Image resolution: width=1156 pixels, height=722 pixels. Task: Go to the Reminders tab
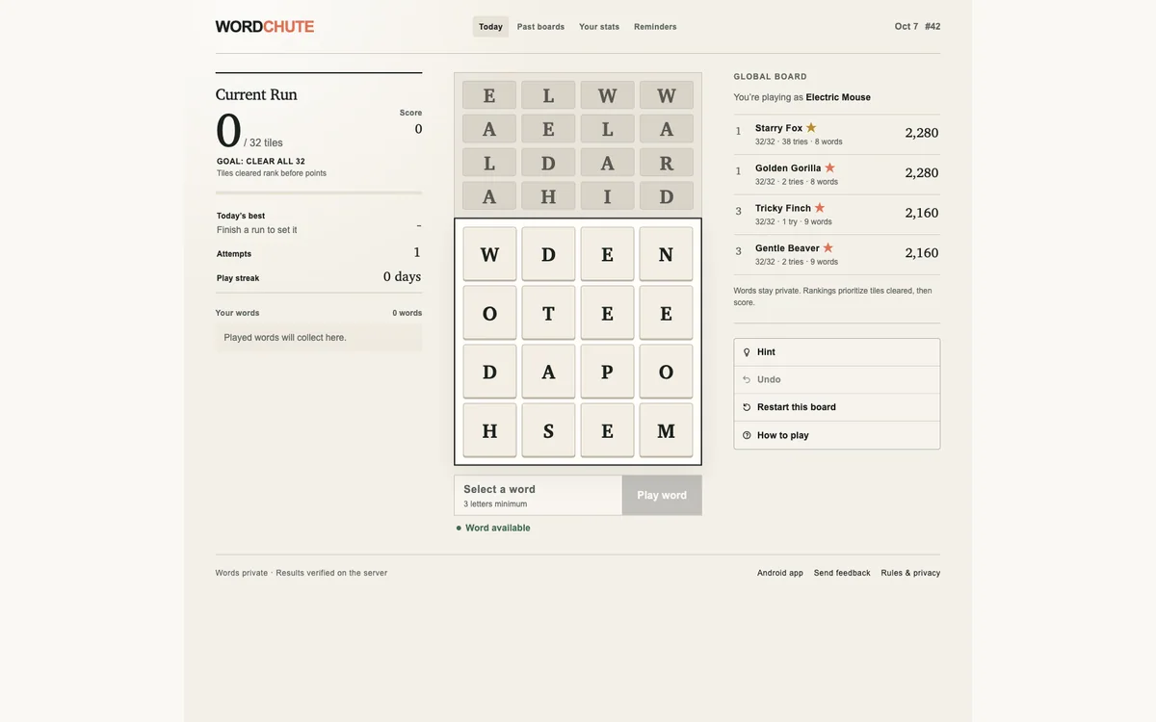click(x=655, y=27)
